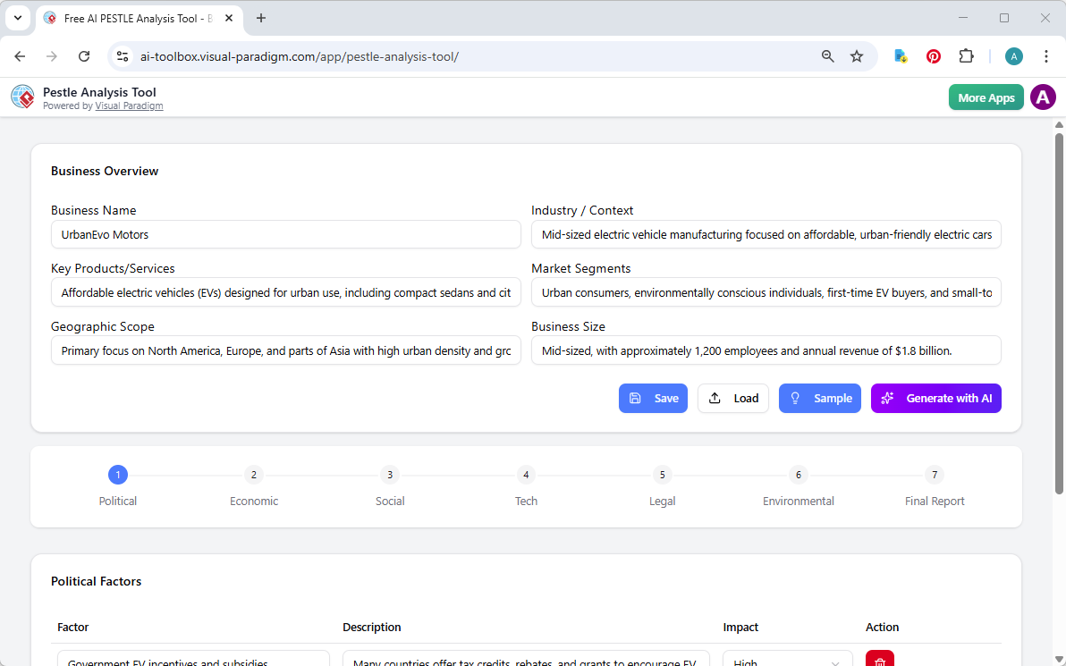Click the More Apps button

(986, 97)
